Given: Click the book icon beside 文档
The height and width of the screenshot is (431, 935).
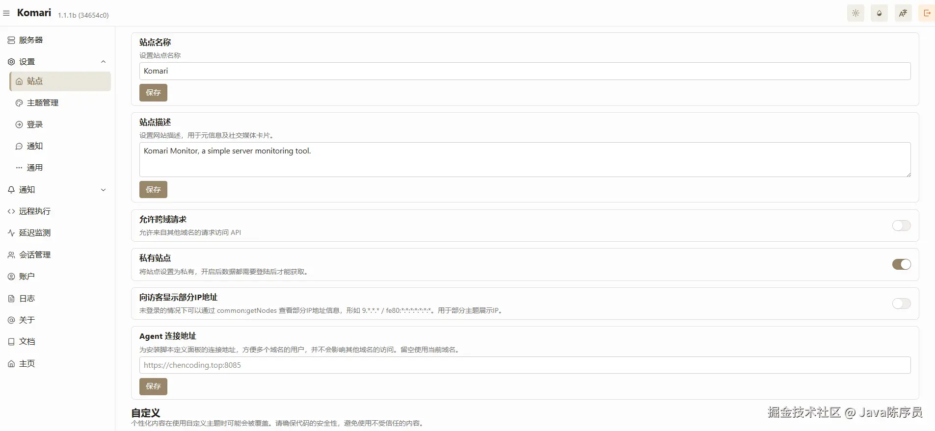Looking at the screenshot, I should point(11,342).
